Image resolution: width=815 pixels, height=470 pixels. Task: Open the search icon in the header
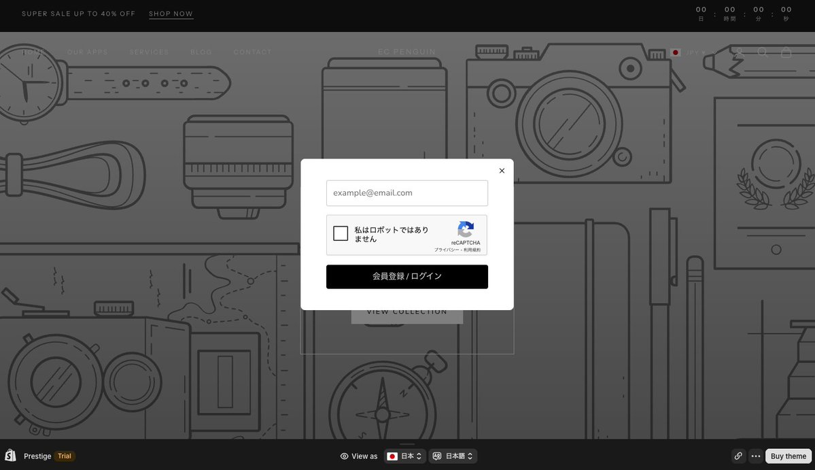tap(762, 51)
